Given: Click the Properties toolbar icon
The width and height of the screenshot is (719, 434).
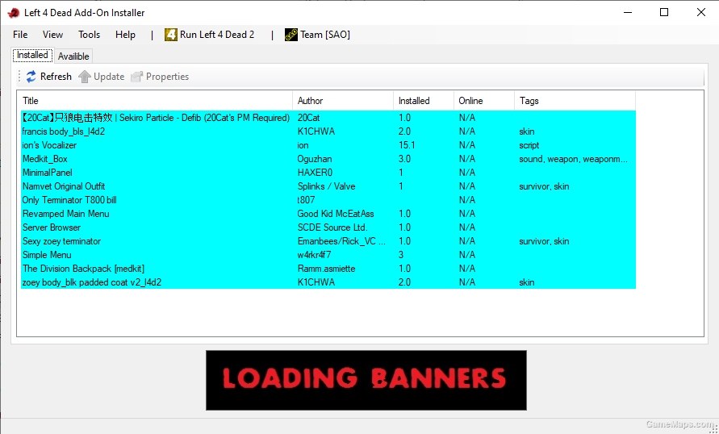Looking at the screenshot, I should coord(137,77).
